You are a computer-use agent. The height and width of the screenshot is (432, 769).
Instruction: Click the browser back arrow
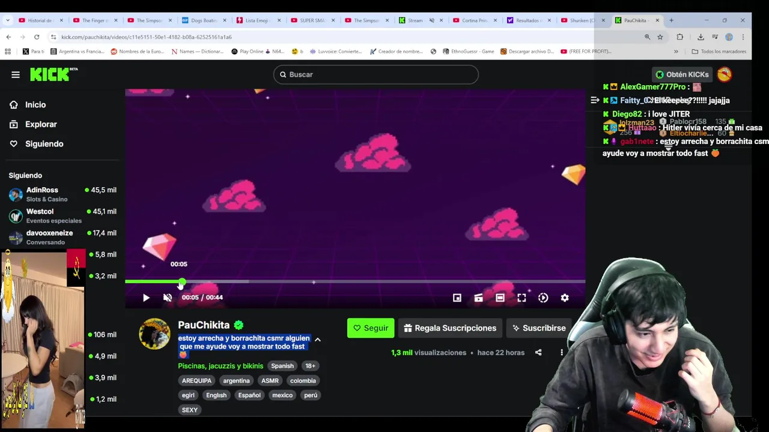8,37
